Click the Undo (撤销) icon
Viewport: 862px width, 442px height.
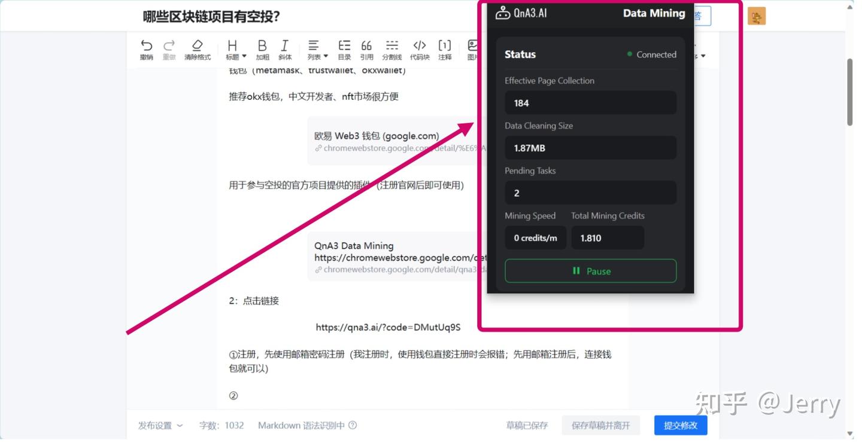click(146, 49)
